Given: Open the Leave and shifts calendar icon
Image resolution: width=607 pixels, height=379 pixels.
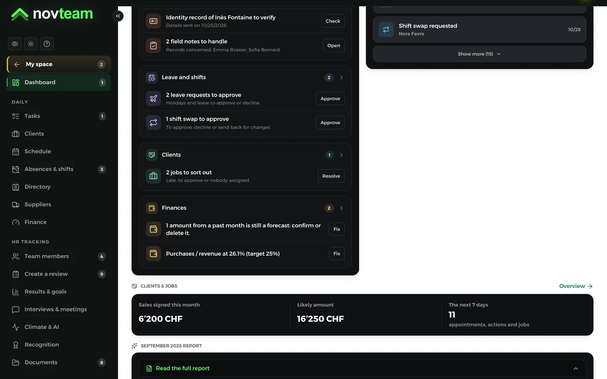Looking at the screenshot, I should click(x=152, y=77).
